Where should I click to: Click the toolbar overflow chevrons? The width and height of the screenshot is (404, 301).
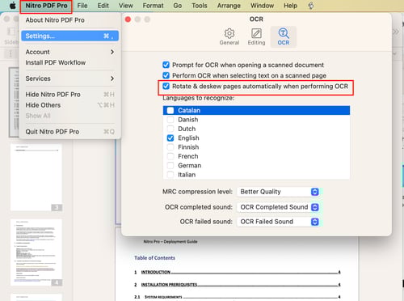[x=396, y=32]
